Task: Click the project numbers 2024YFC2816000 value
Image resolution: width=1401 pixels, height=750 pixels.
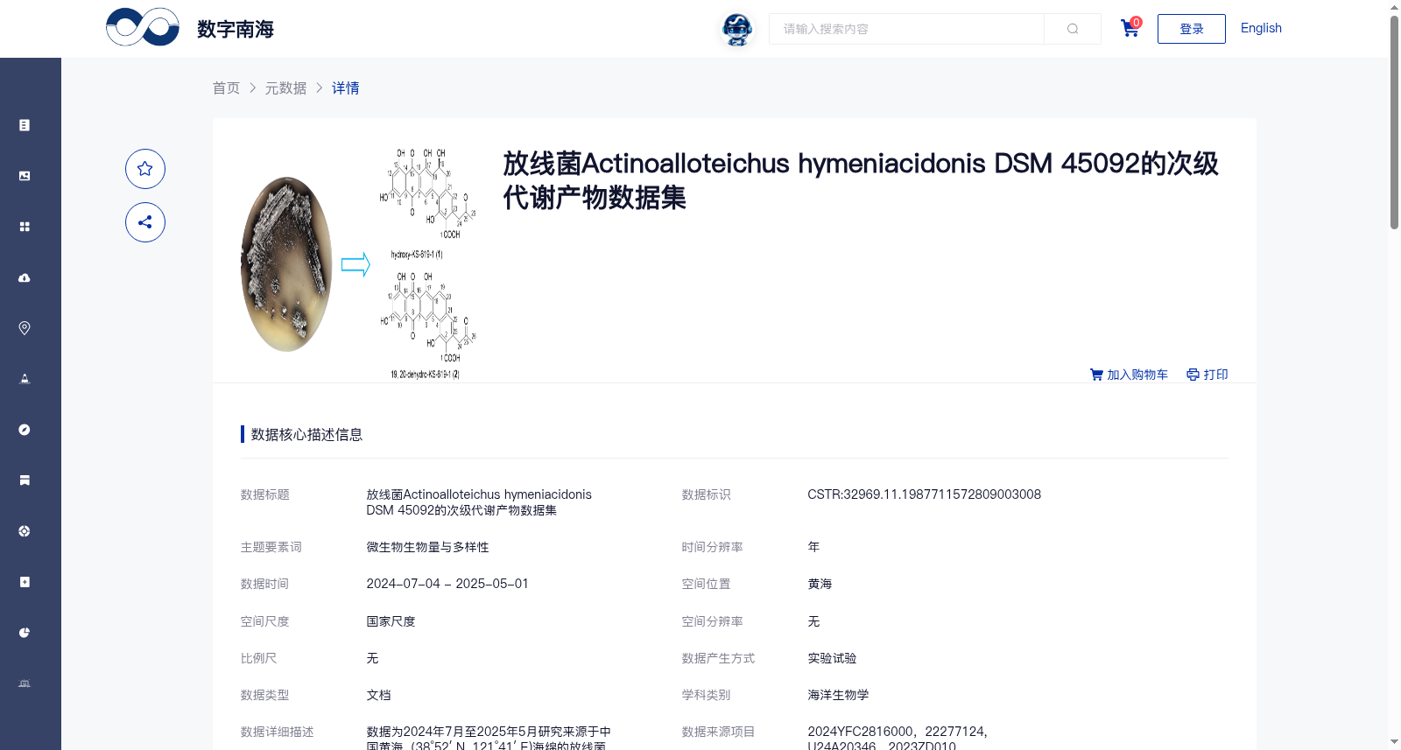Action: point(898,739)
